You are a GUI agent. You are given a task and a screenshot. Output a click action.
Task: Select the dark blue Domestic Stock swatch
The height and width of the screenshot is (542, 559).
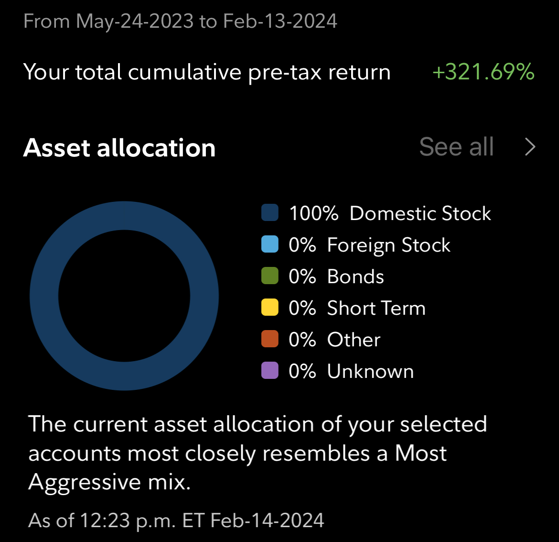click(270, 213)
